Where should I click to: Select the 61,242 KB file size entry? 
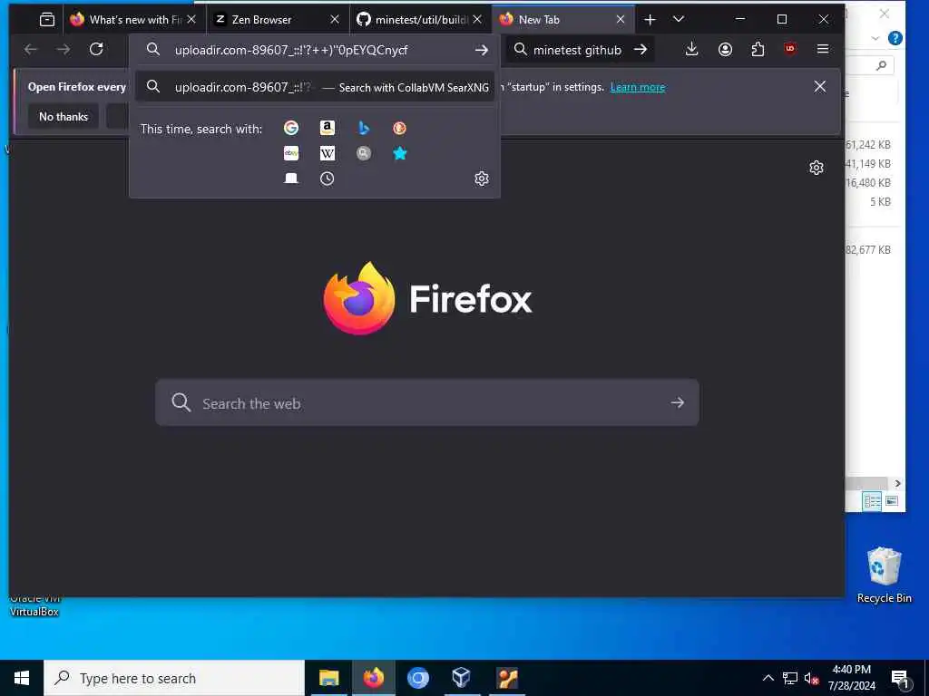click(867, 144)
